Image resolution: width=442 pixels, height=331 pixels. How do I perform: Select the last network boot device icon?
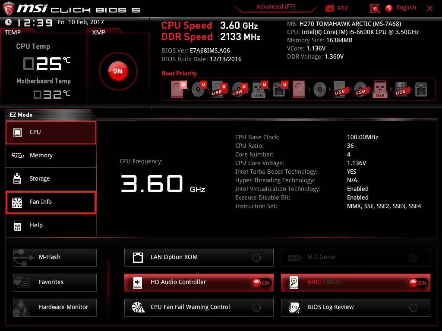click(x=421, y=90)
